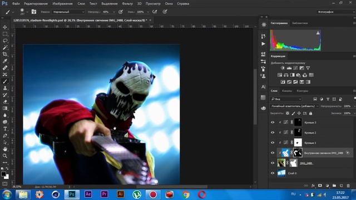Screen dimensions: 356x200
Task: Open After Effects from taskbar
Action: [x=88, y=194]
